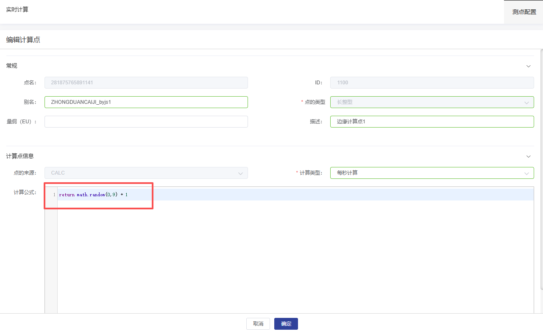Image resolution: width=543 pixels, height=331 pixels.
Task: Confirm with the 确定 button
Action: (x=286, y=324)
